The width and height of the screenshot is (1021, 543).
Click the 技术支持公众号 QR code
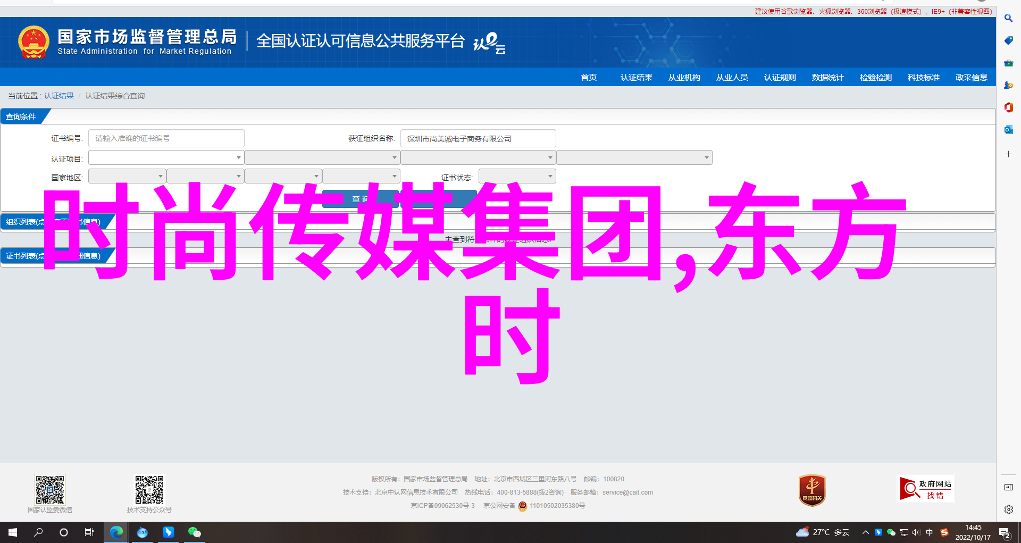click(x=149, y=489)
